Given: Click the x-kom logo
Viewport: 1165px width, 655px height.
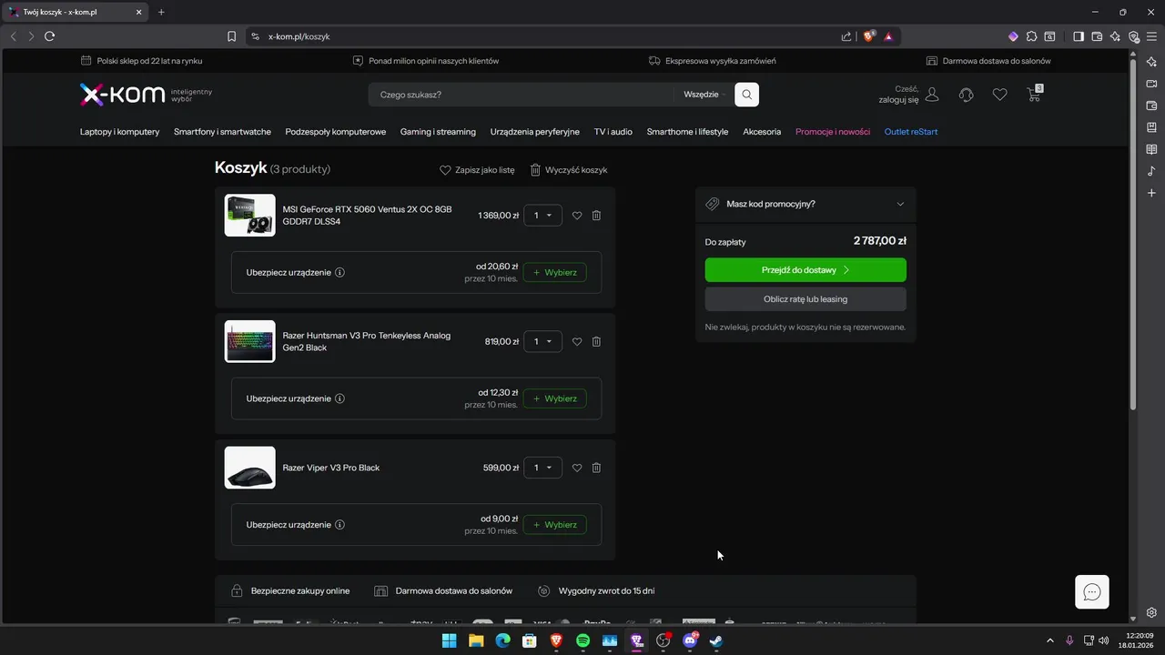Looking at the screenshot, I should pyautogui.click(x=122, y=95).
